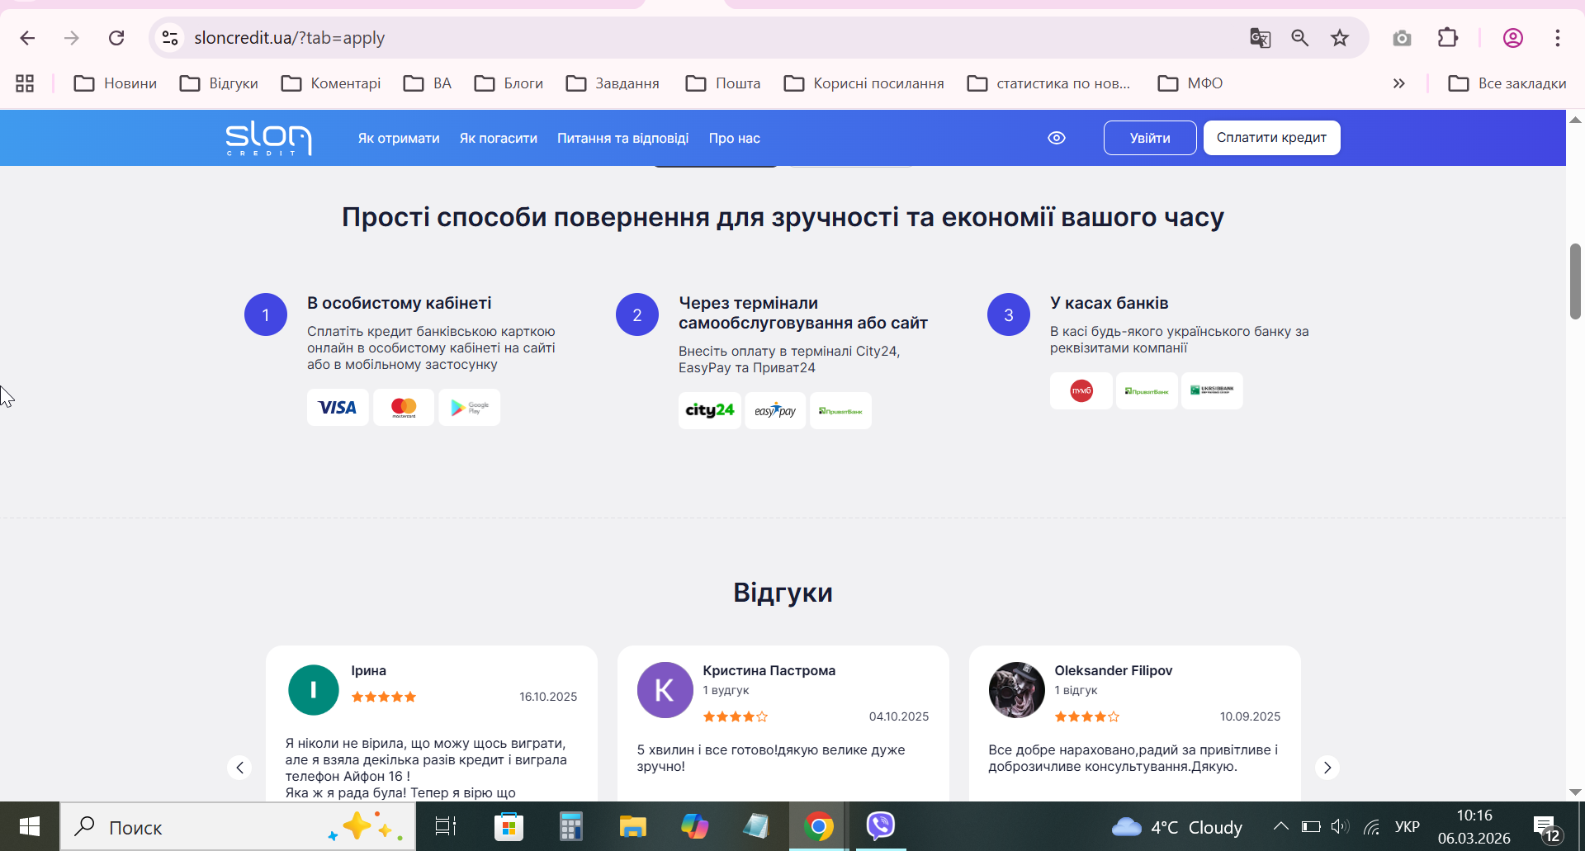Expand hidden bookmarks chevron
This screenshot has height=851, width=1585.
coord(1399,83)
